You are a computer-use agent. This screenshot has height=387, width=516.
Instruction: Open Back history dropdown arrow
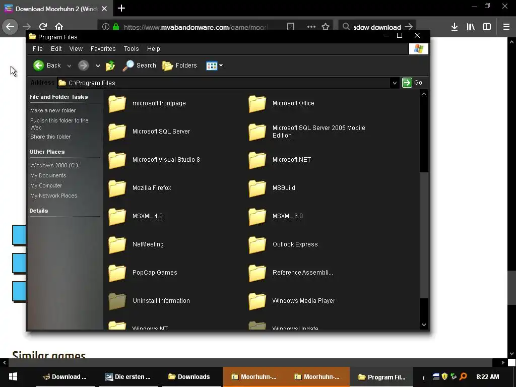[69, 66]
